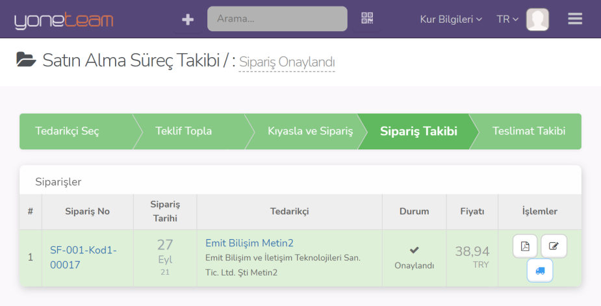Navigate to the Teslimat Takibi step

pos(528,131)
